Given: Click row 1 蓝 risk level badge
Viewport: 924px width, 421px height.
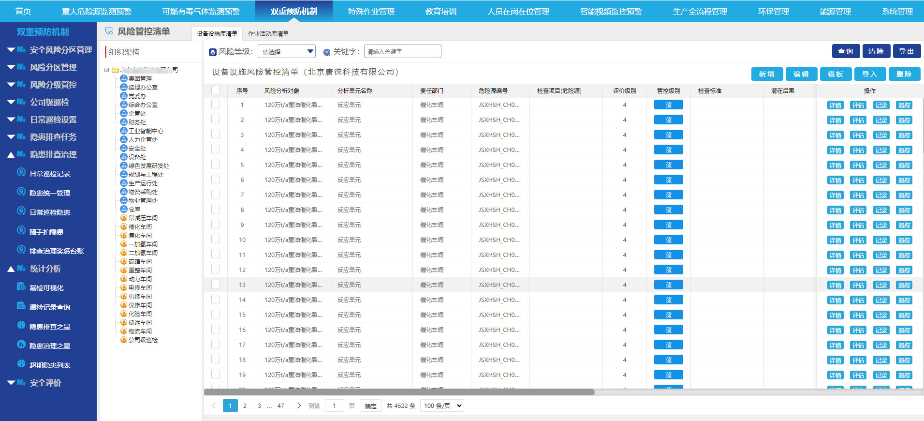Looking at the screenshot, I should (669, 105).
